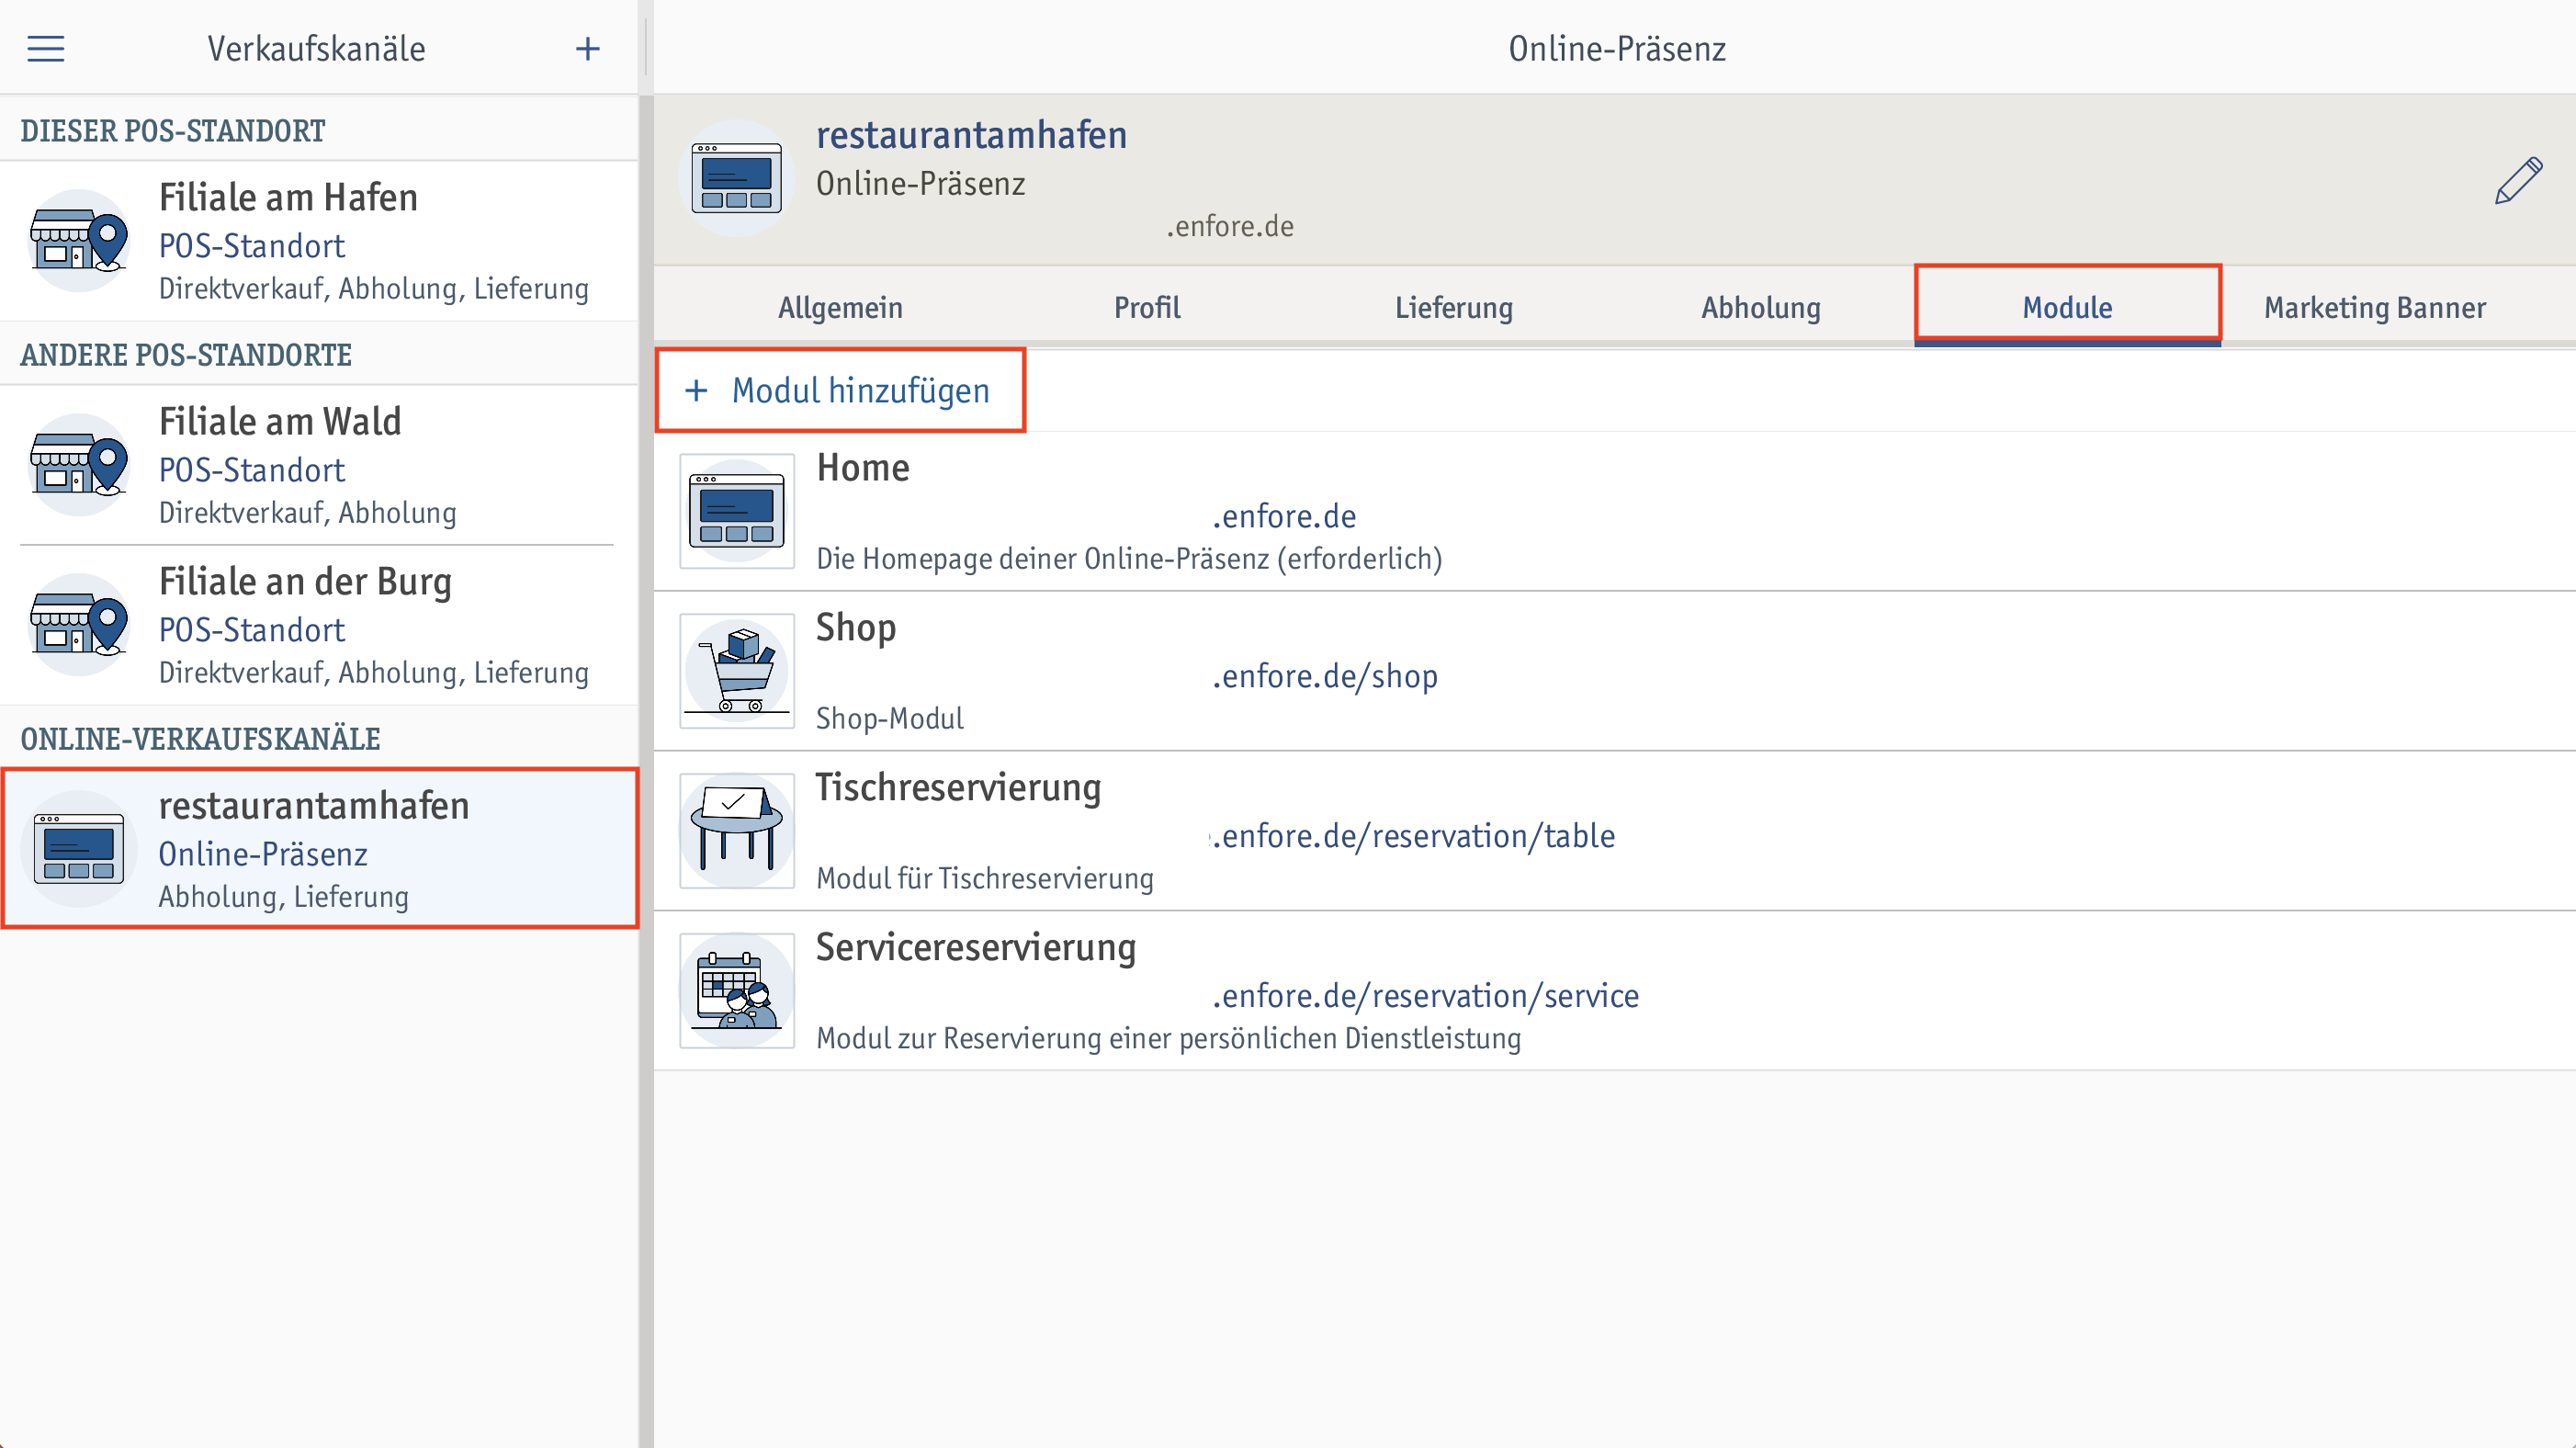Click the DIESER POS-STANDORT section header
The height and width of the screenshot is (1448, 2576).
(172, 131)
